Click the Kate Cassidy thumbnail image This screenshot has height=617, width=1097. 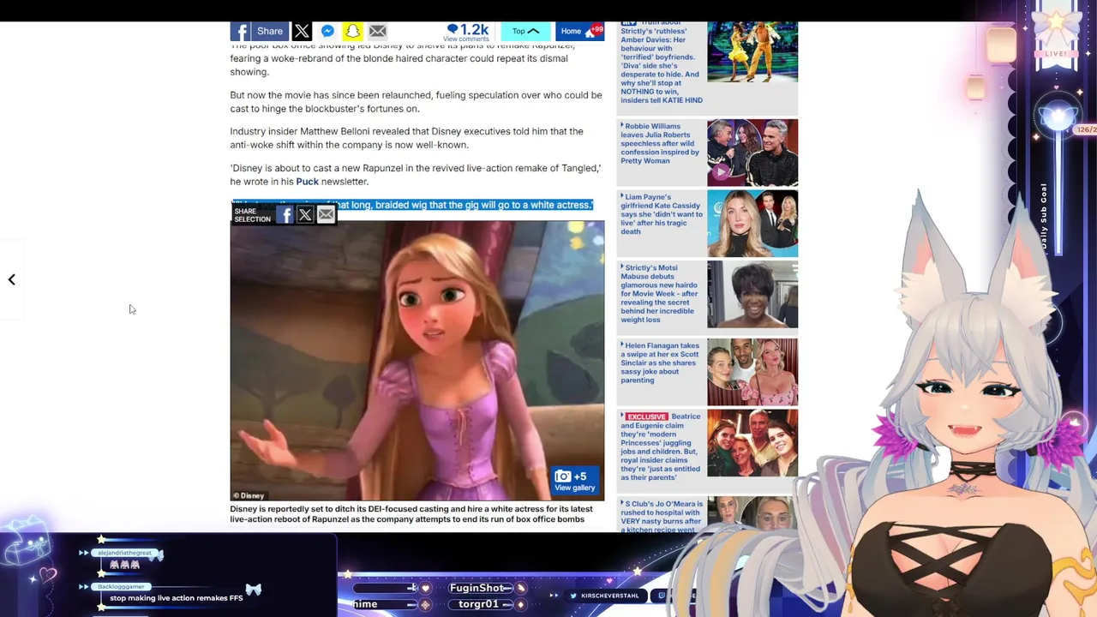(752, 224)
